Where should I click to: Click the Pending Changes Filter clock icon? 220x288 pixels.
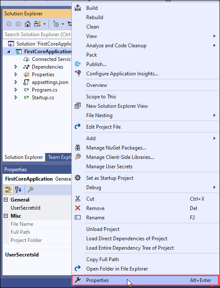coord(56,24)
